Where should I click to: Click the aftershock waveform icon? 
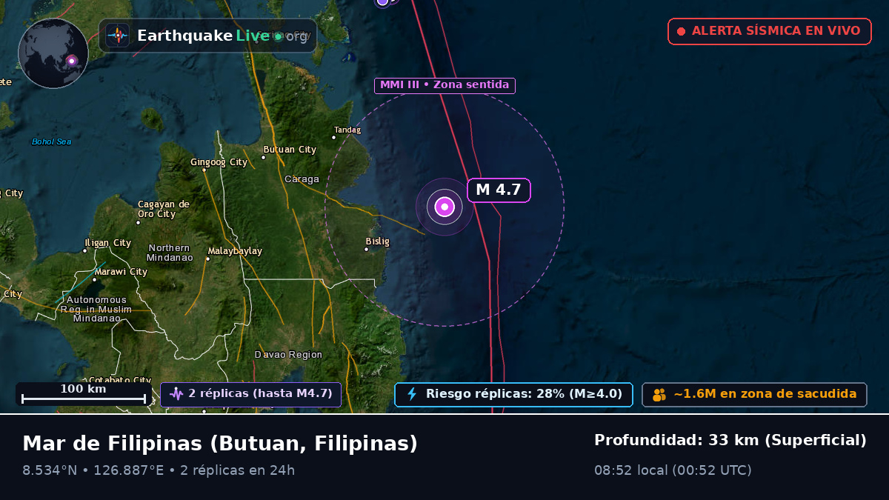click(x=176, y=394)
